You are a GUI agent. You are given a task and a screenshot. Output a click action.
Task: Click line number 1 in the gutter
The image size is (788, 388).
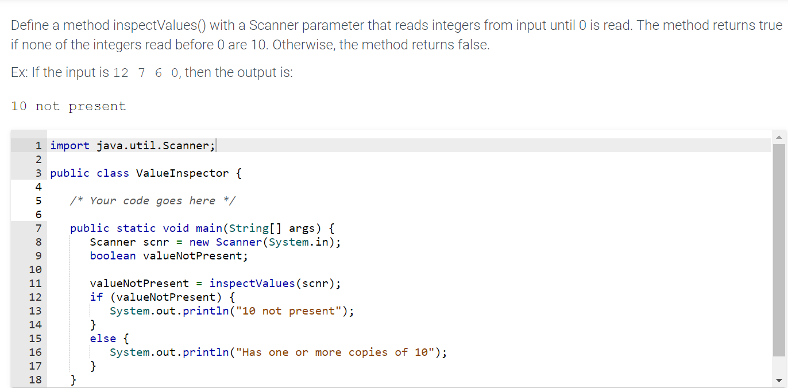click(x=38, y=145)
